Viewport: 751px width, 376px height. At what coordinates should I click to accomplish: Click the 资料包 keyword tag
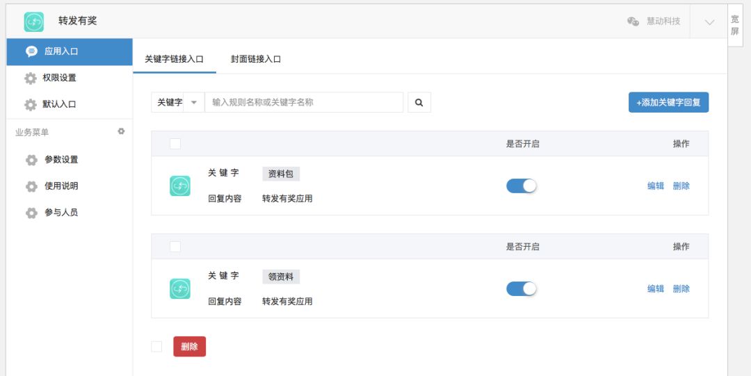[281, 174]
